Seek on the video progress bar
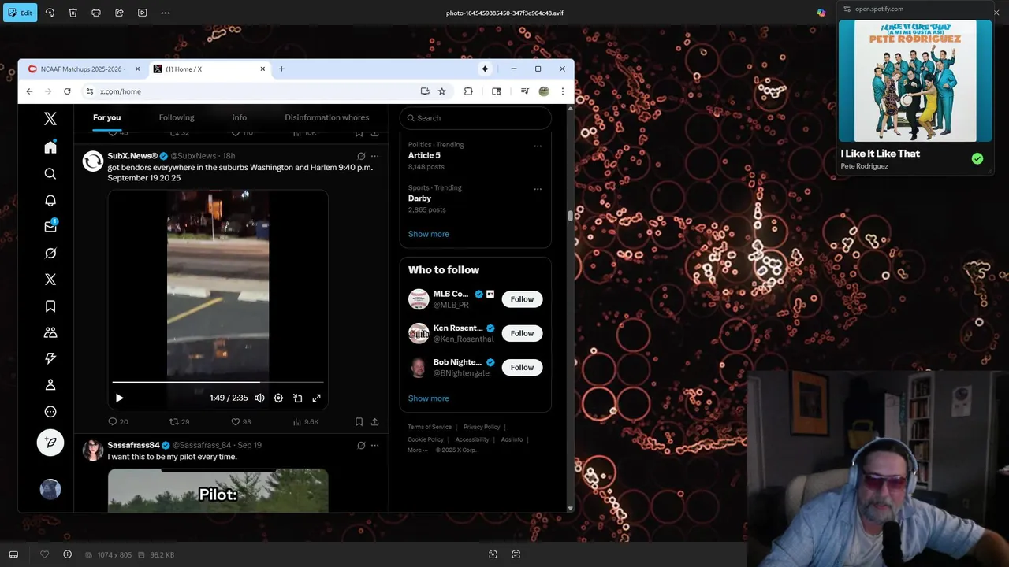Image resolution: width=1009 pixels, height=567 pixels. (x=218, y=382)
